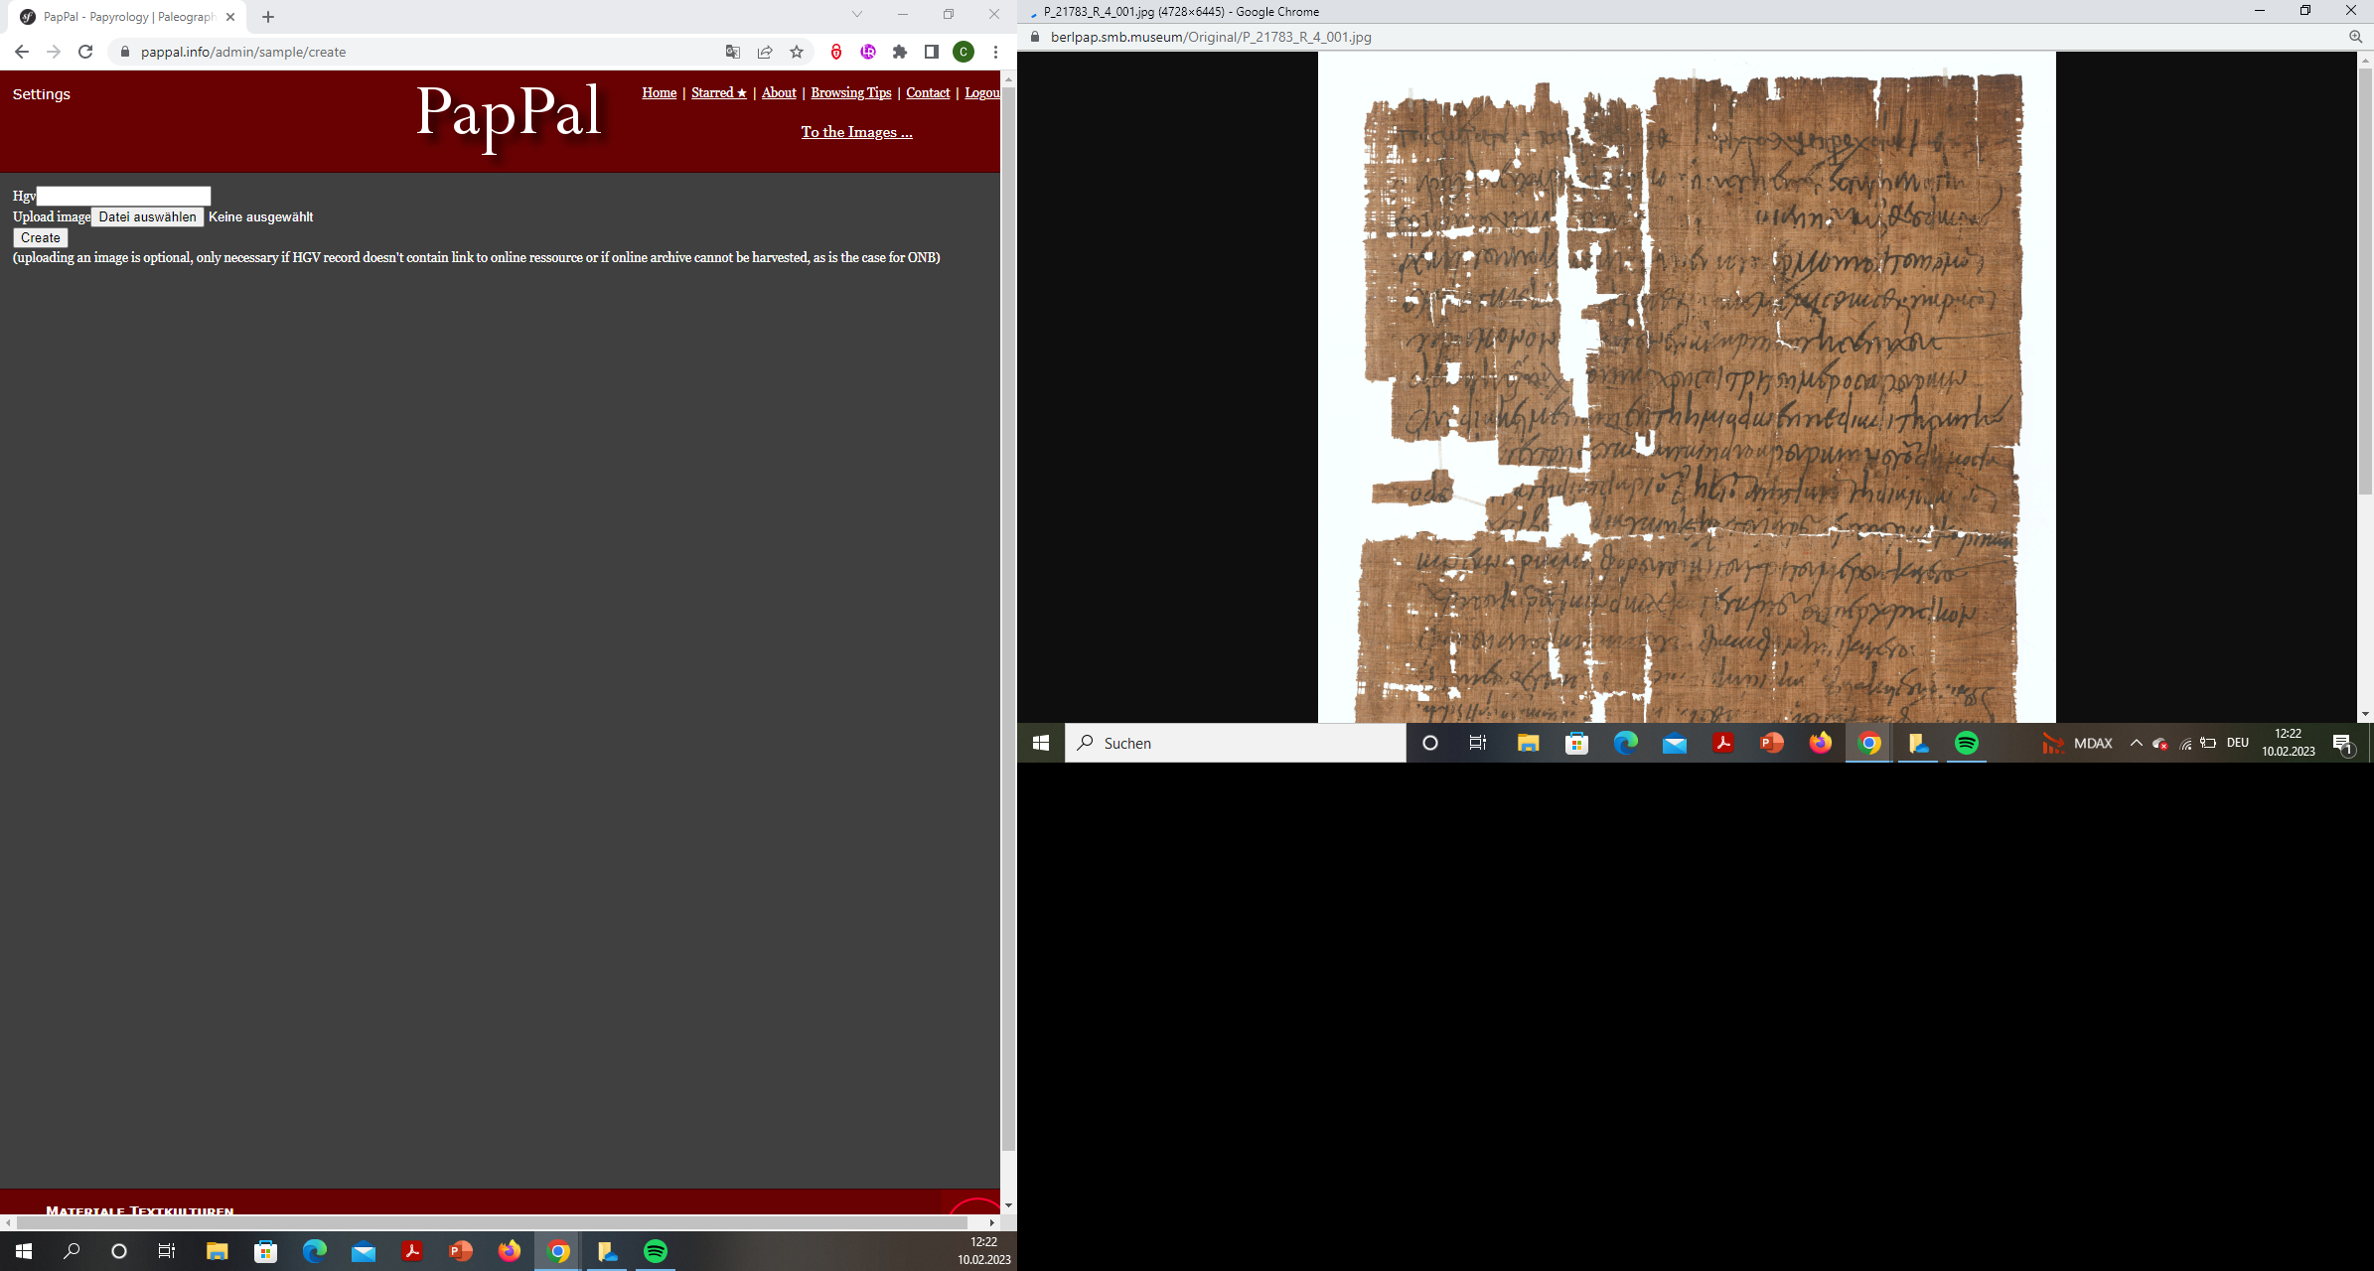Click Datei auswählen upload button
Viewport: 2374px width, 1271px height.
[148, 216]
